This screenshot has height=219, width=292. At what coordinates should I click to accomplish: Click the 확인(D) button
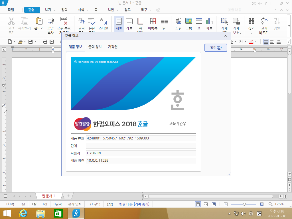tap(216, 48)
